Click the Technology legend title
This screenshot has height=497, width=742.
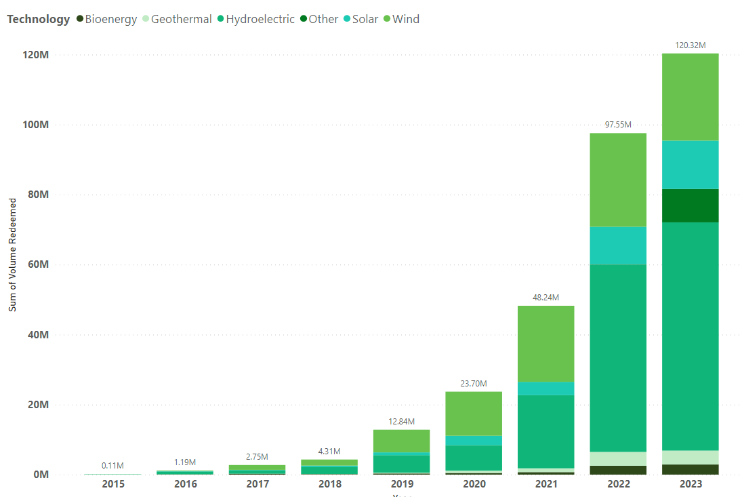[x=39, y=19]
